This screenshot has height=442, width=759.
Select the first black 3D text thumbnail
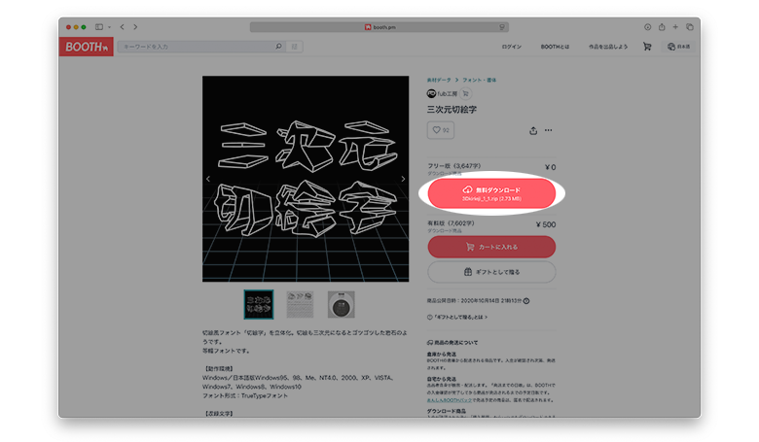coord(259,304)
